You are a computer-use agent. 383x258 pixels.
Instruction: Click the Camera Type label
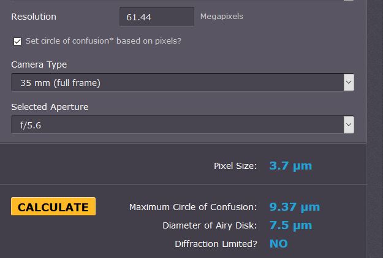39,64
